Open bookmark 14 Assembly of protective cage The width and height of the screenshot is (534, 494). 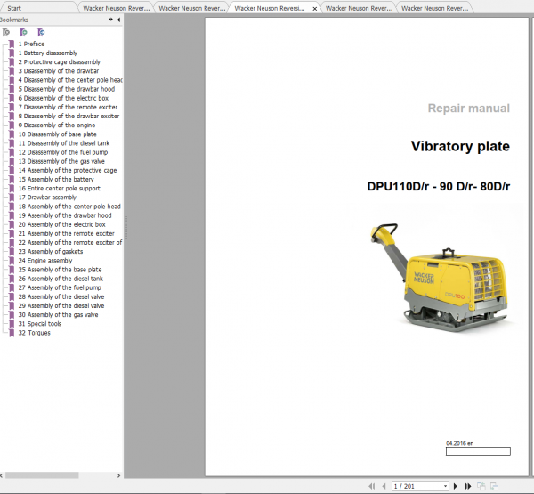click(68, 170)
